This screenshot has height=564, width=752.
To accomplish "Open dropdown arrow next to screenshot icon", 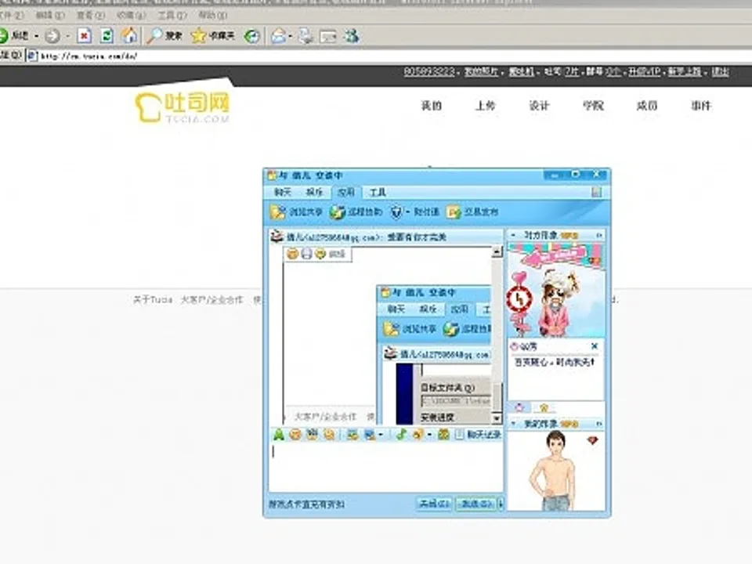I will point(381,435).
